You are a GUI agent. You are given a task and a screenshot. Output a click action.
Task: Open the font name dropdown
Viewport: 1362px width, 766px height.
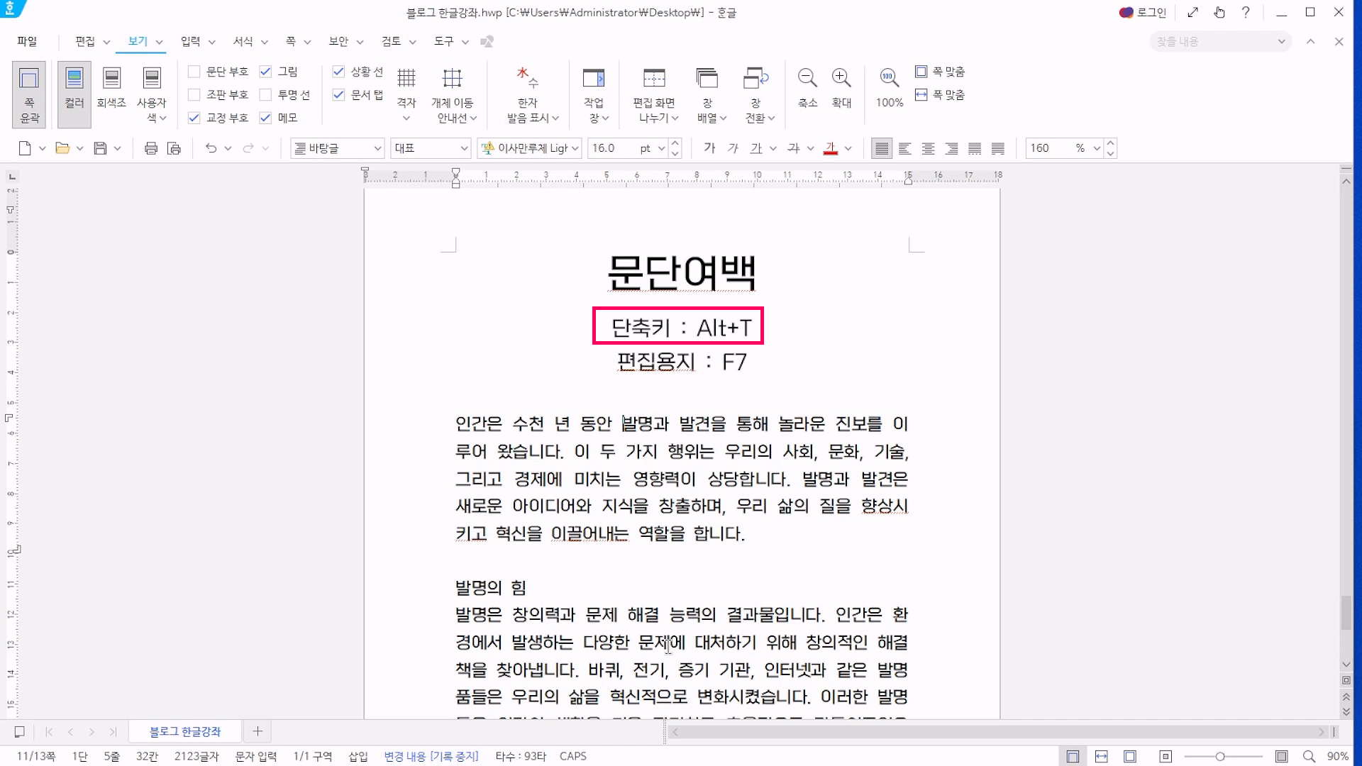coord(575,148)
